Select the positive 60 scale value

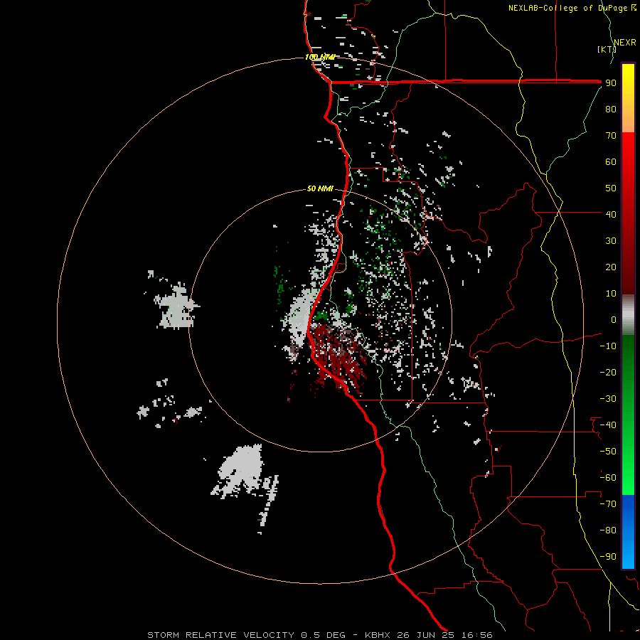[x=611, y=162]
